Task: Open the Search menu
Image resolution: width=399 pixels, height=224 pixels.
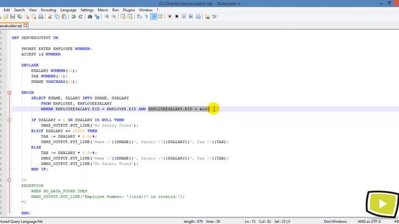Action: tap(19, 10)
